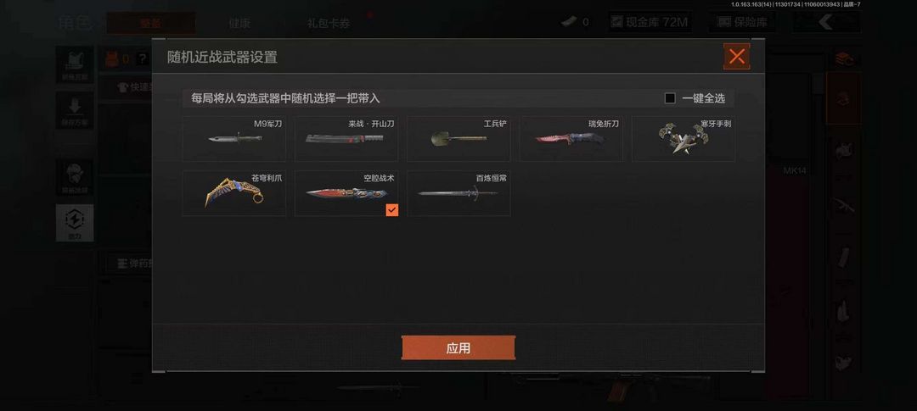This screenshot has width=917, height=411.
Task: Open the 现金库 72M cash vault
Action: click(x=650, y=22)
